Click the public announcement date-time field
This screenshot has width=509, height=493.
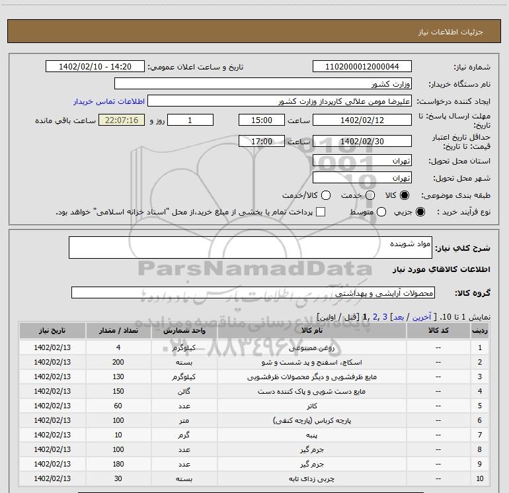95,66
